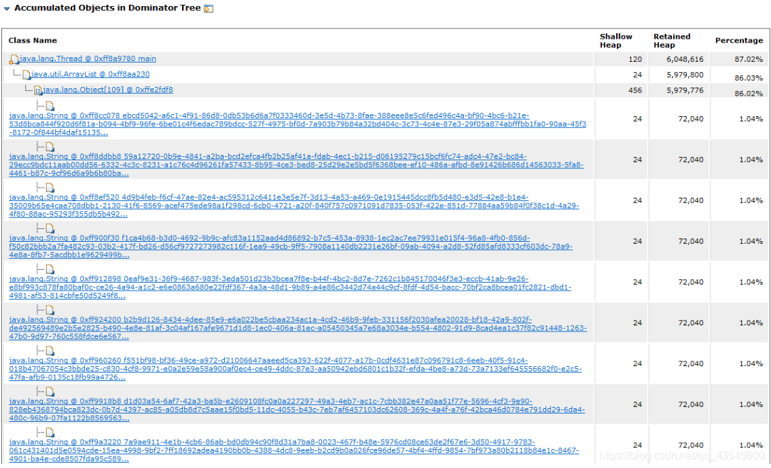
Task: Open String @ 0xff8ddbb8 59a12720 link
Action: pyautogui.click(x=296, y=164)
